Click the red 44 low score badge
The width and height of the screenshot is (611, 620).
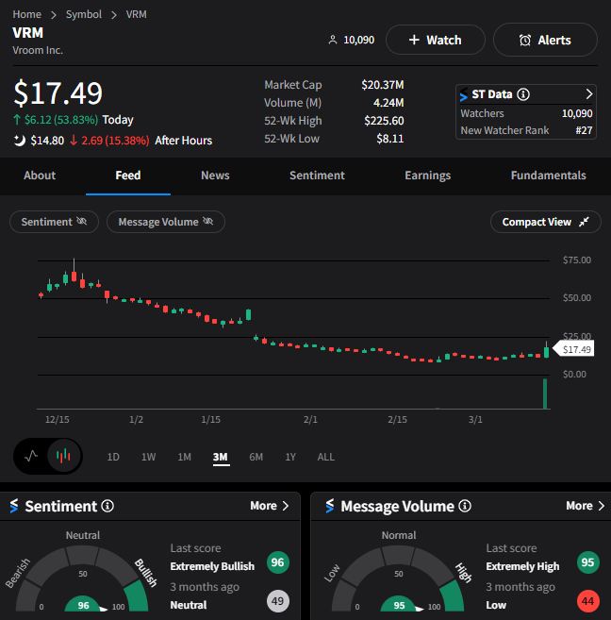[x=587, y=601]
